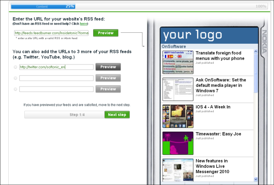Viewport: 274px width, 185px height.
Task: Select the third additional feed radio button
Action: click(x=16, y=89)
